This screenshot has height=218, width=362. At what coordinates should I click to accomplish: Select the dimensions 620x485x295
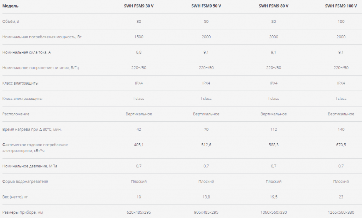139,212
